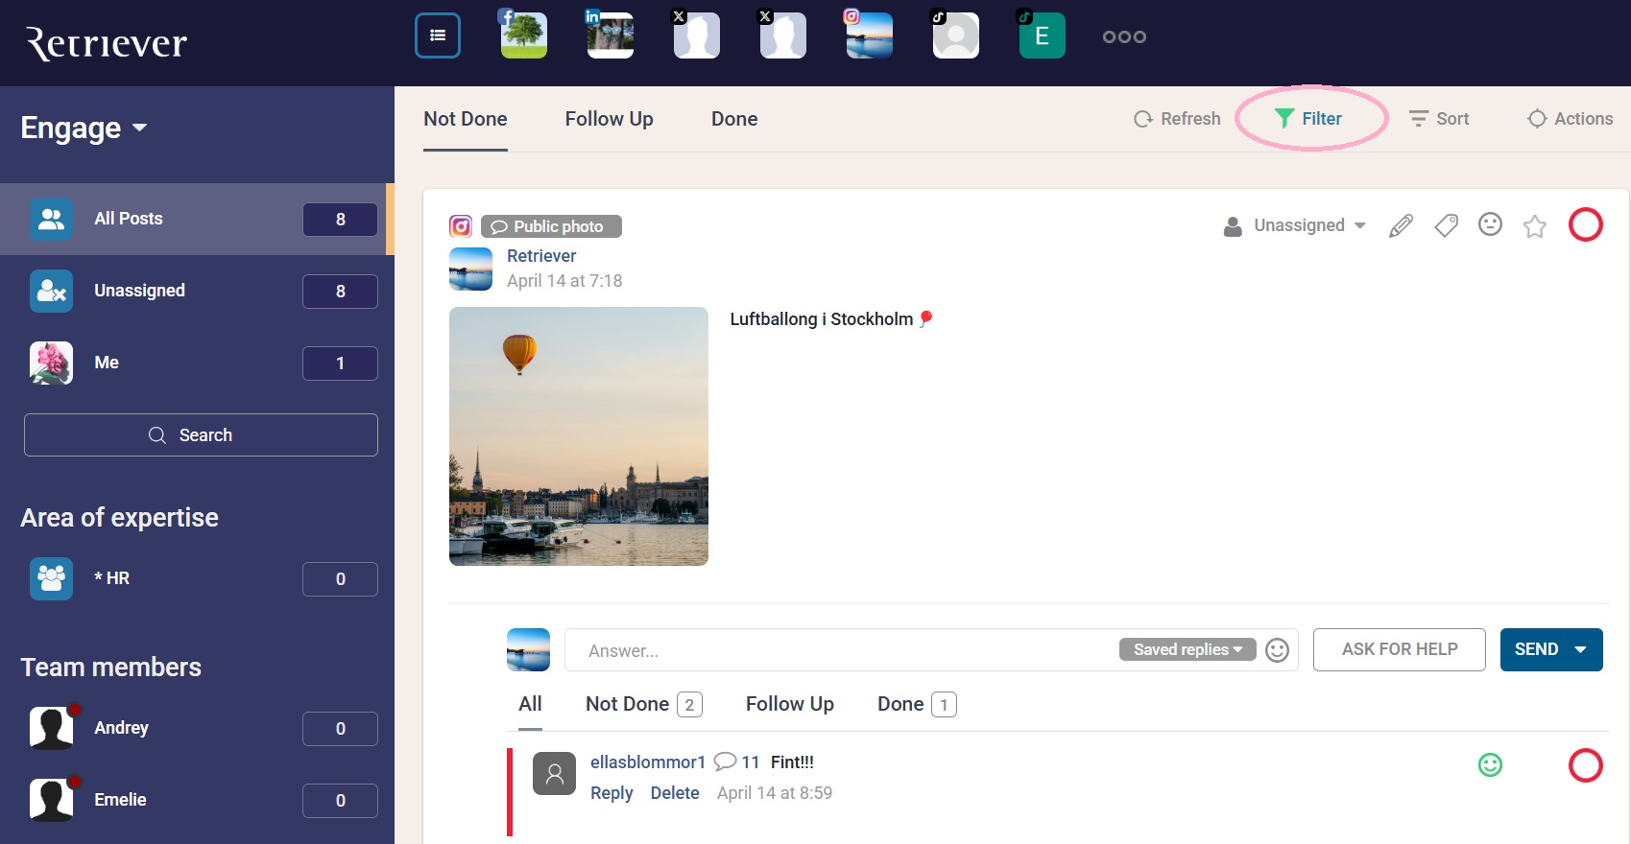Image resolution: width=1631 pixels, height=844 pixels.
Task: Click the Me flower avatar
Action: click(x=51, y=363)
